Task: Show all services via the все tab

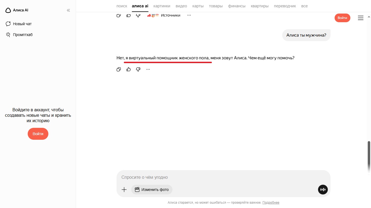Action: coord(304,6)
